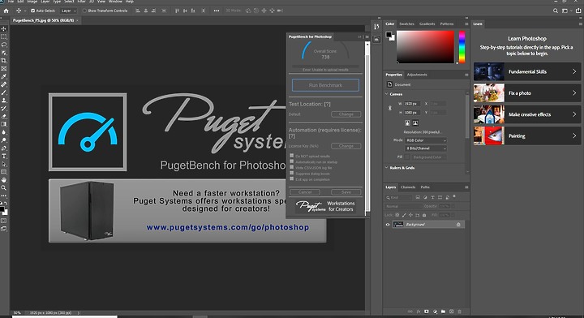Click the rainbow hue slider strip

[x=462, y=47]
